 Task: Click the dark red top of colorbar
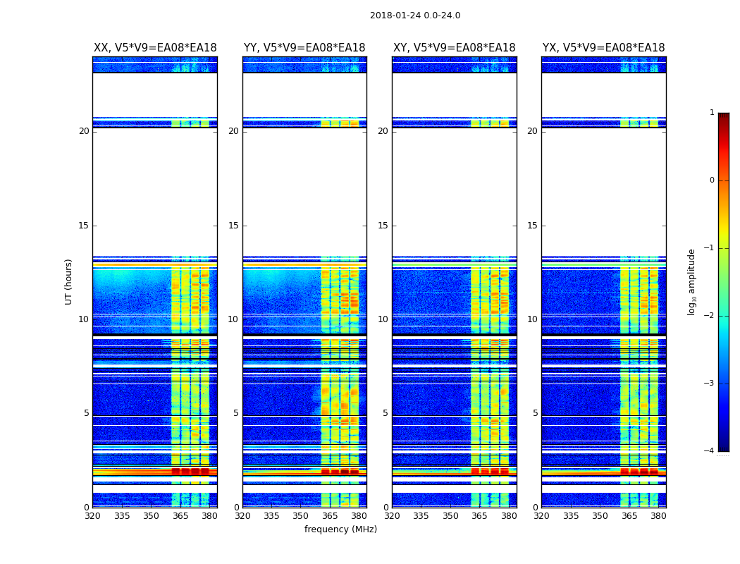point(723,117)
